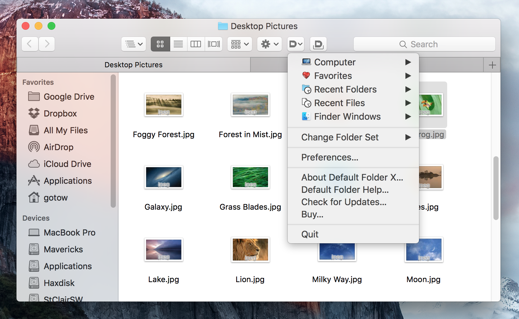Click the gotow home folder icon
Image resolution: width=519 pixels, height=319 pixels.
tap(34, 197)
